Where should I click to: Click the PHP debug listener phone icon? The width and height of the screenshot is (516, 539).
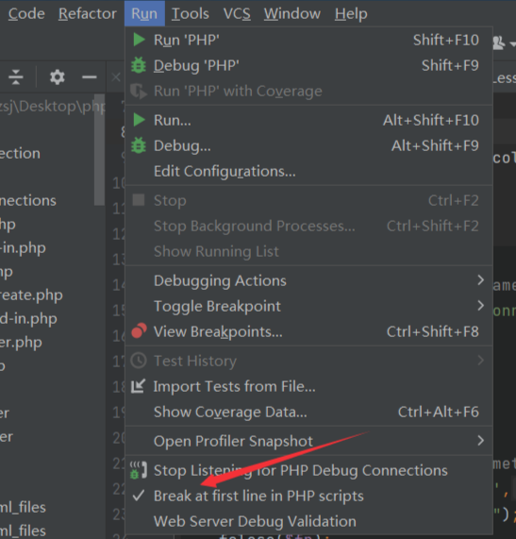point(139,470)
